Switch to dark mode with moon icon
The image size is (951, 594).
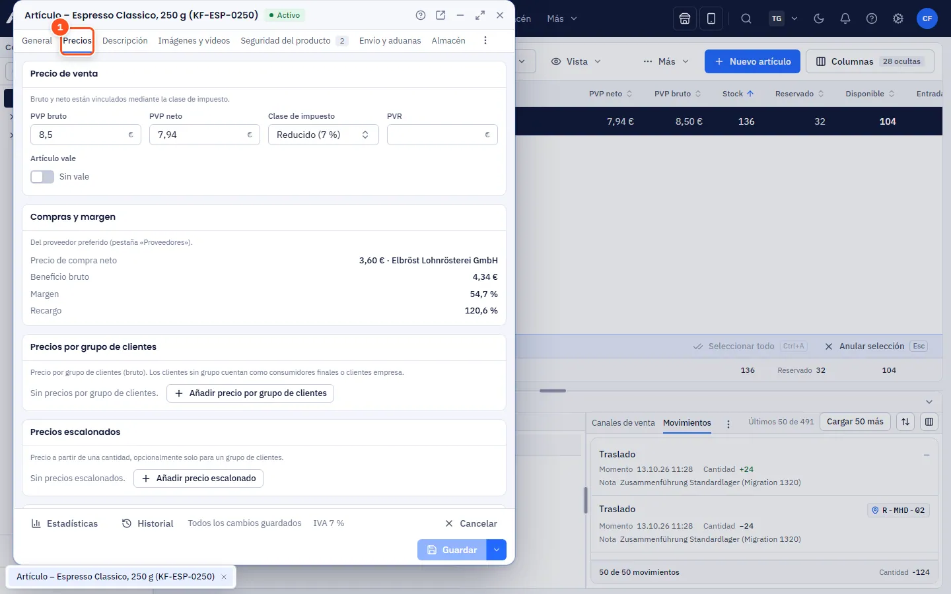819,18
